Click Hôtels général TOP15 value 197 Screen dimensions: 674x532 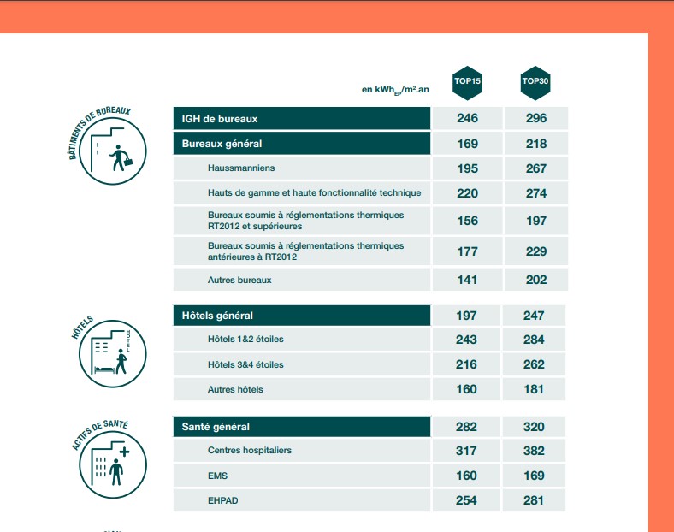click(466, 316)
